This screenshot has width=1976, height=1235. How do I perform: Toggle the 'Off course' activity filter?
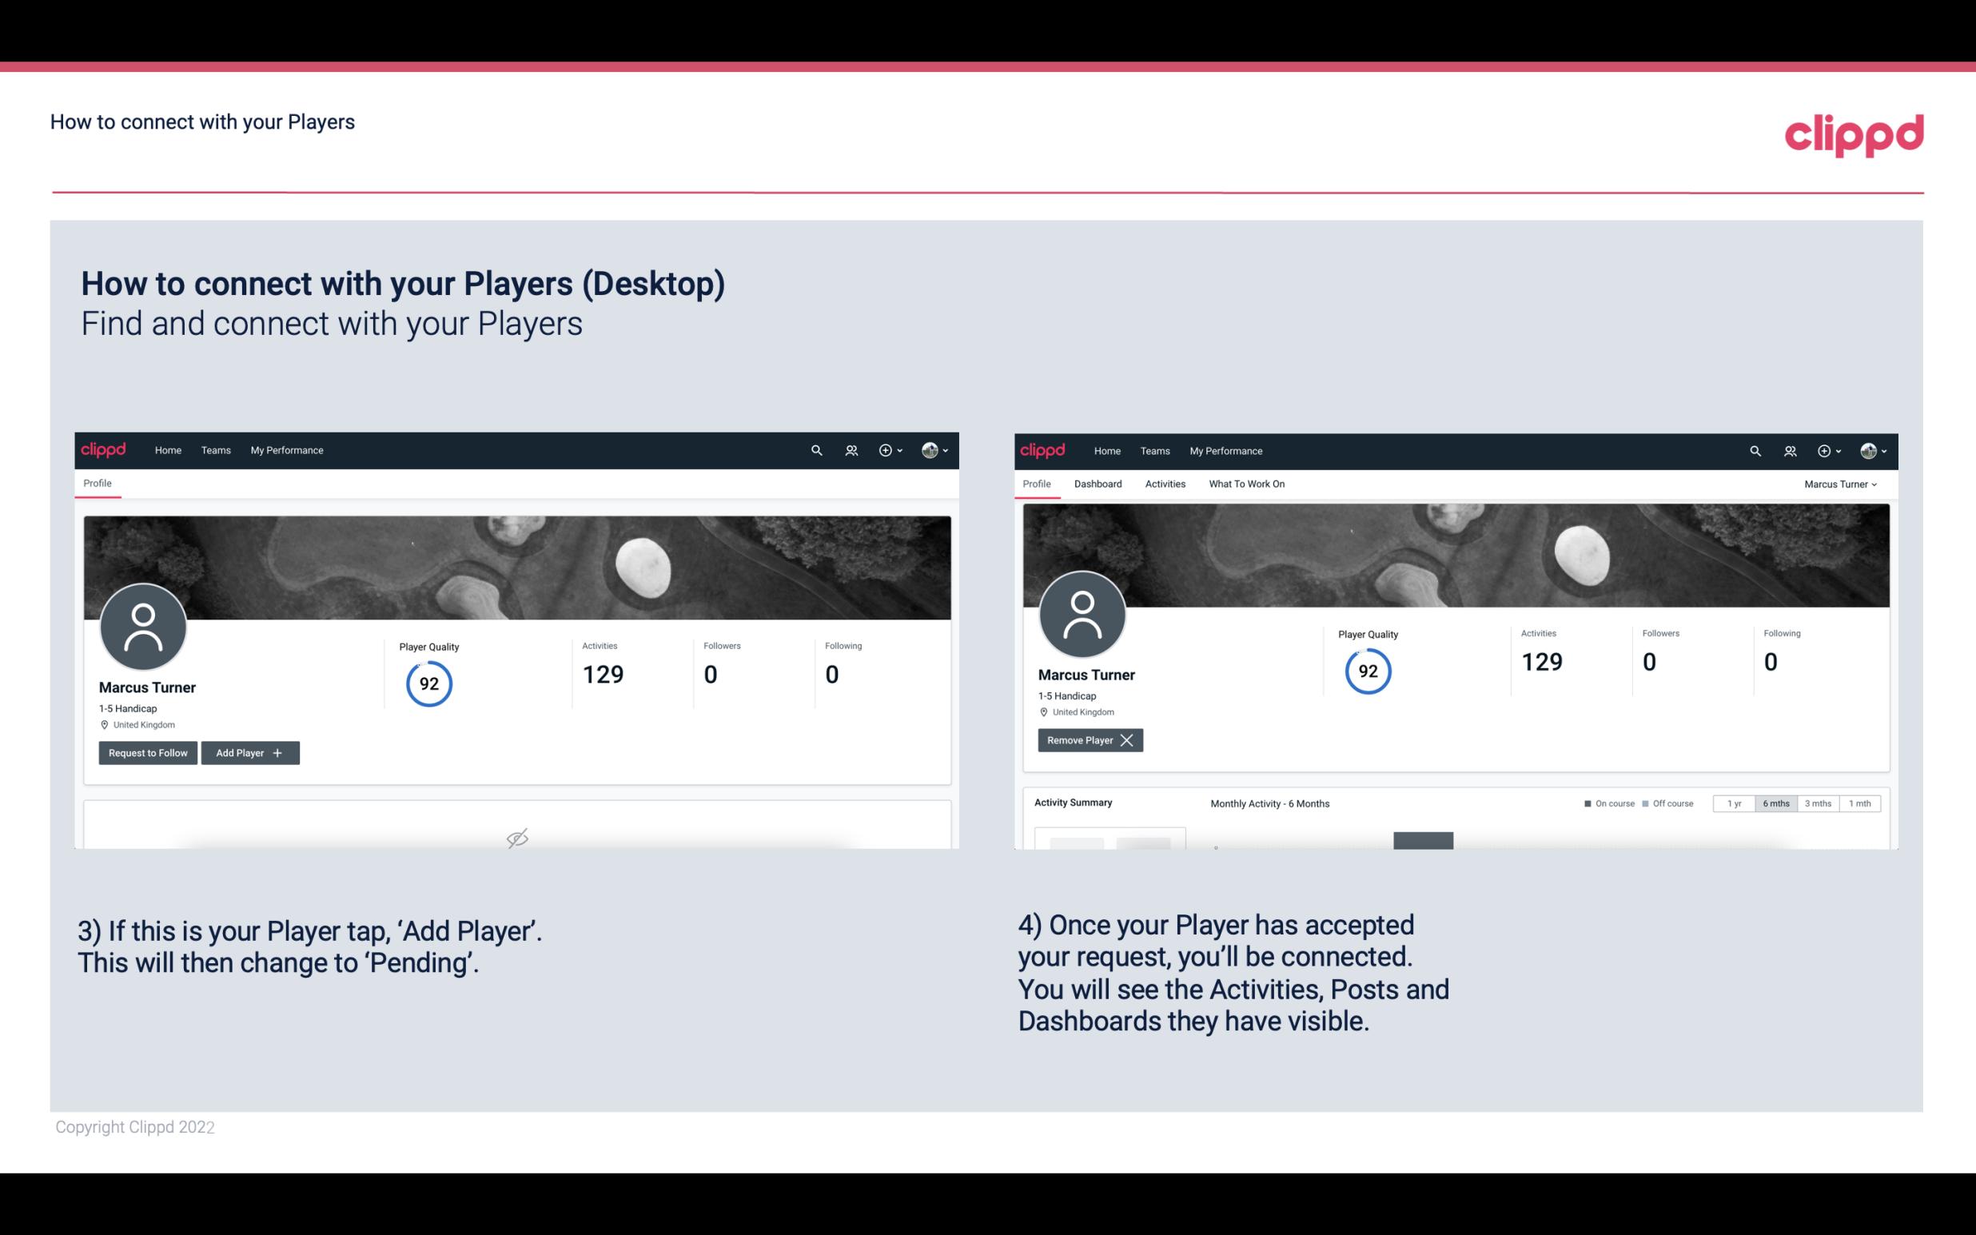click(x=1666, y=803)
